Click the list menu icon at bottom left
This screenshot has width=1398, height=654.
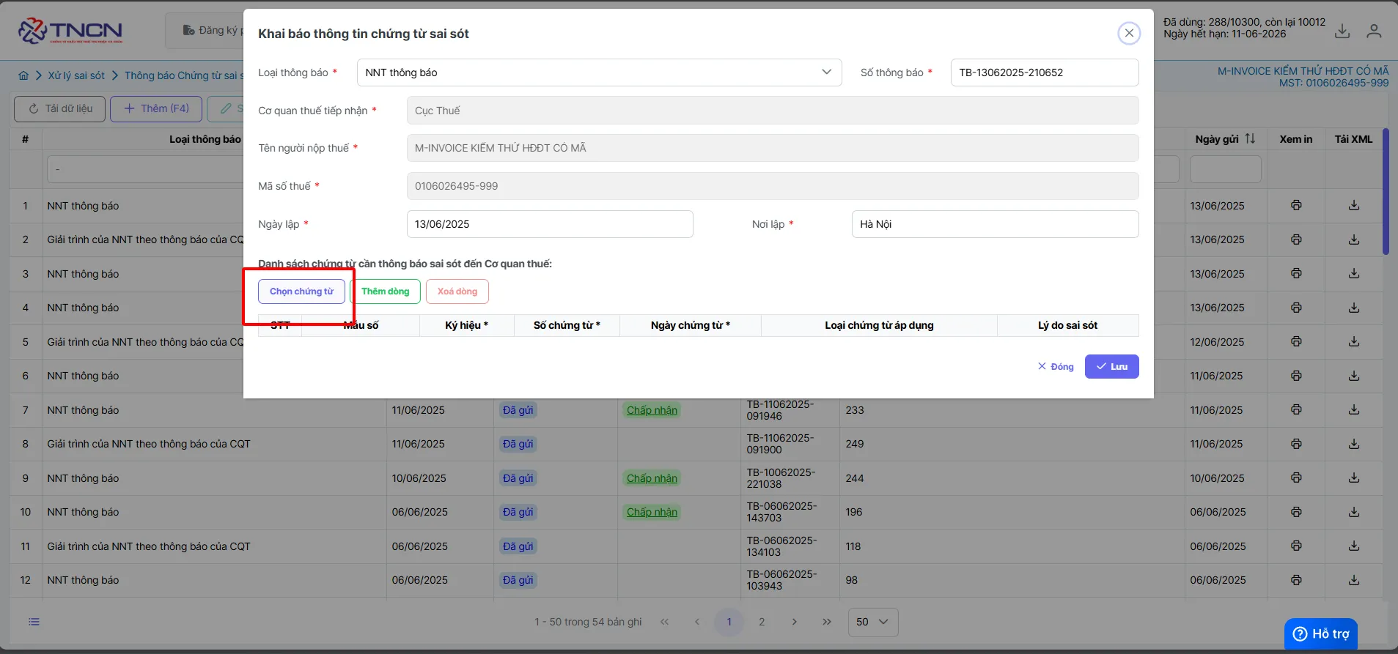[34, 622]
